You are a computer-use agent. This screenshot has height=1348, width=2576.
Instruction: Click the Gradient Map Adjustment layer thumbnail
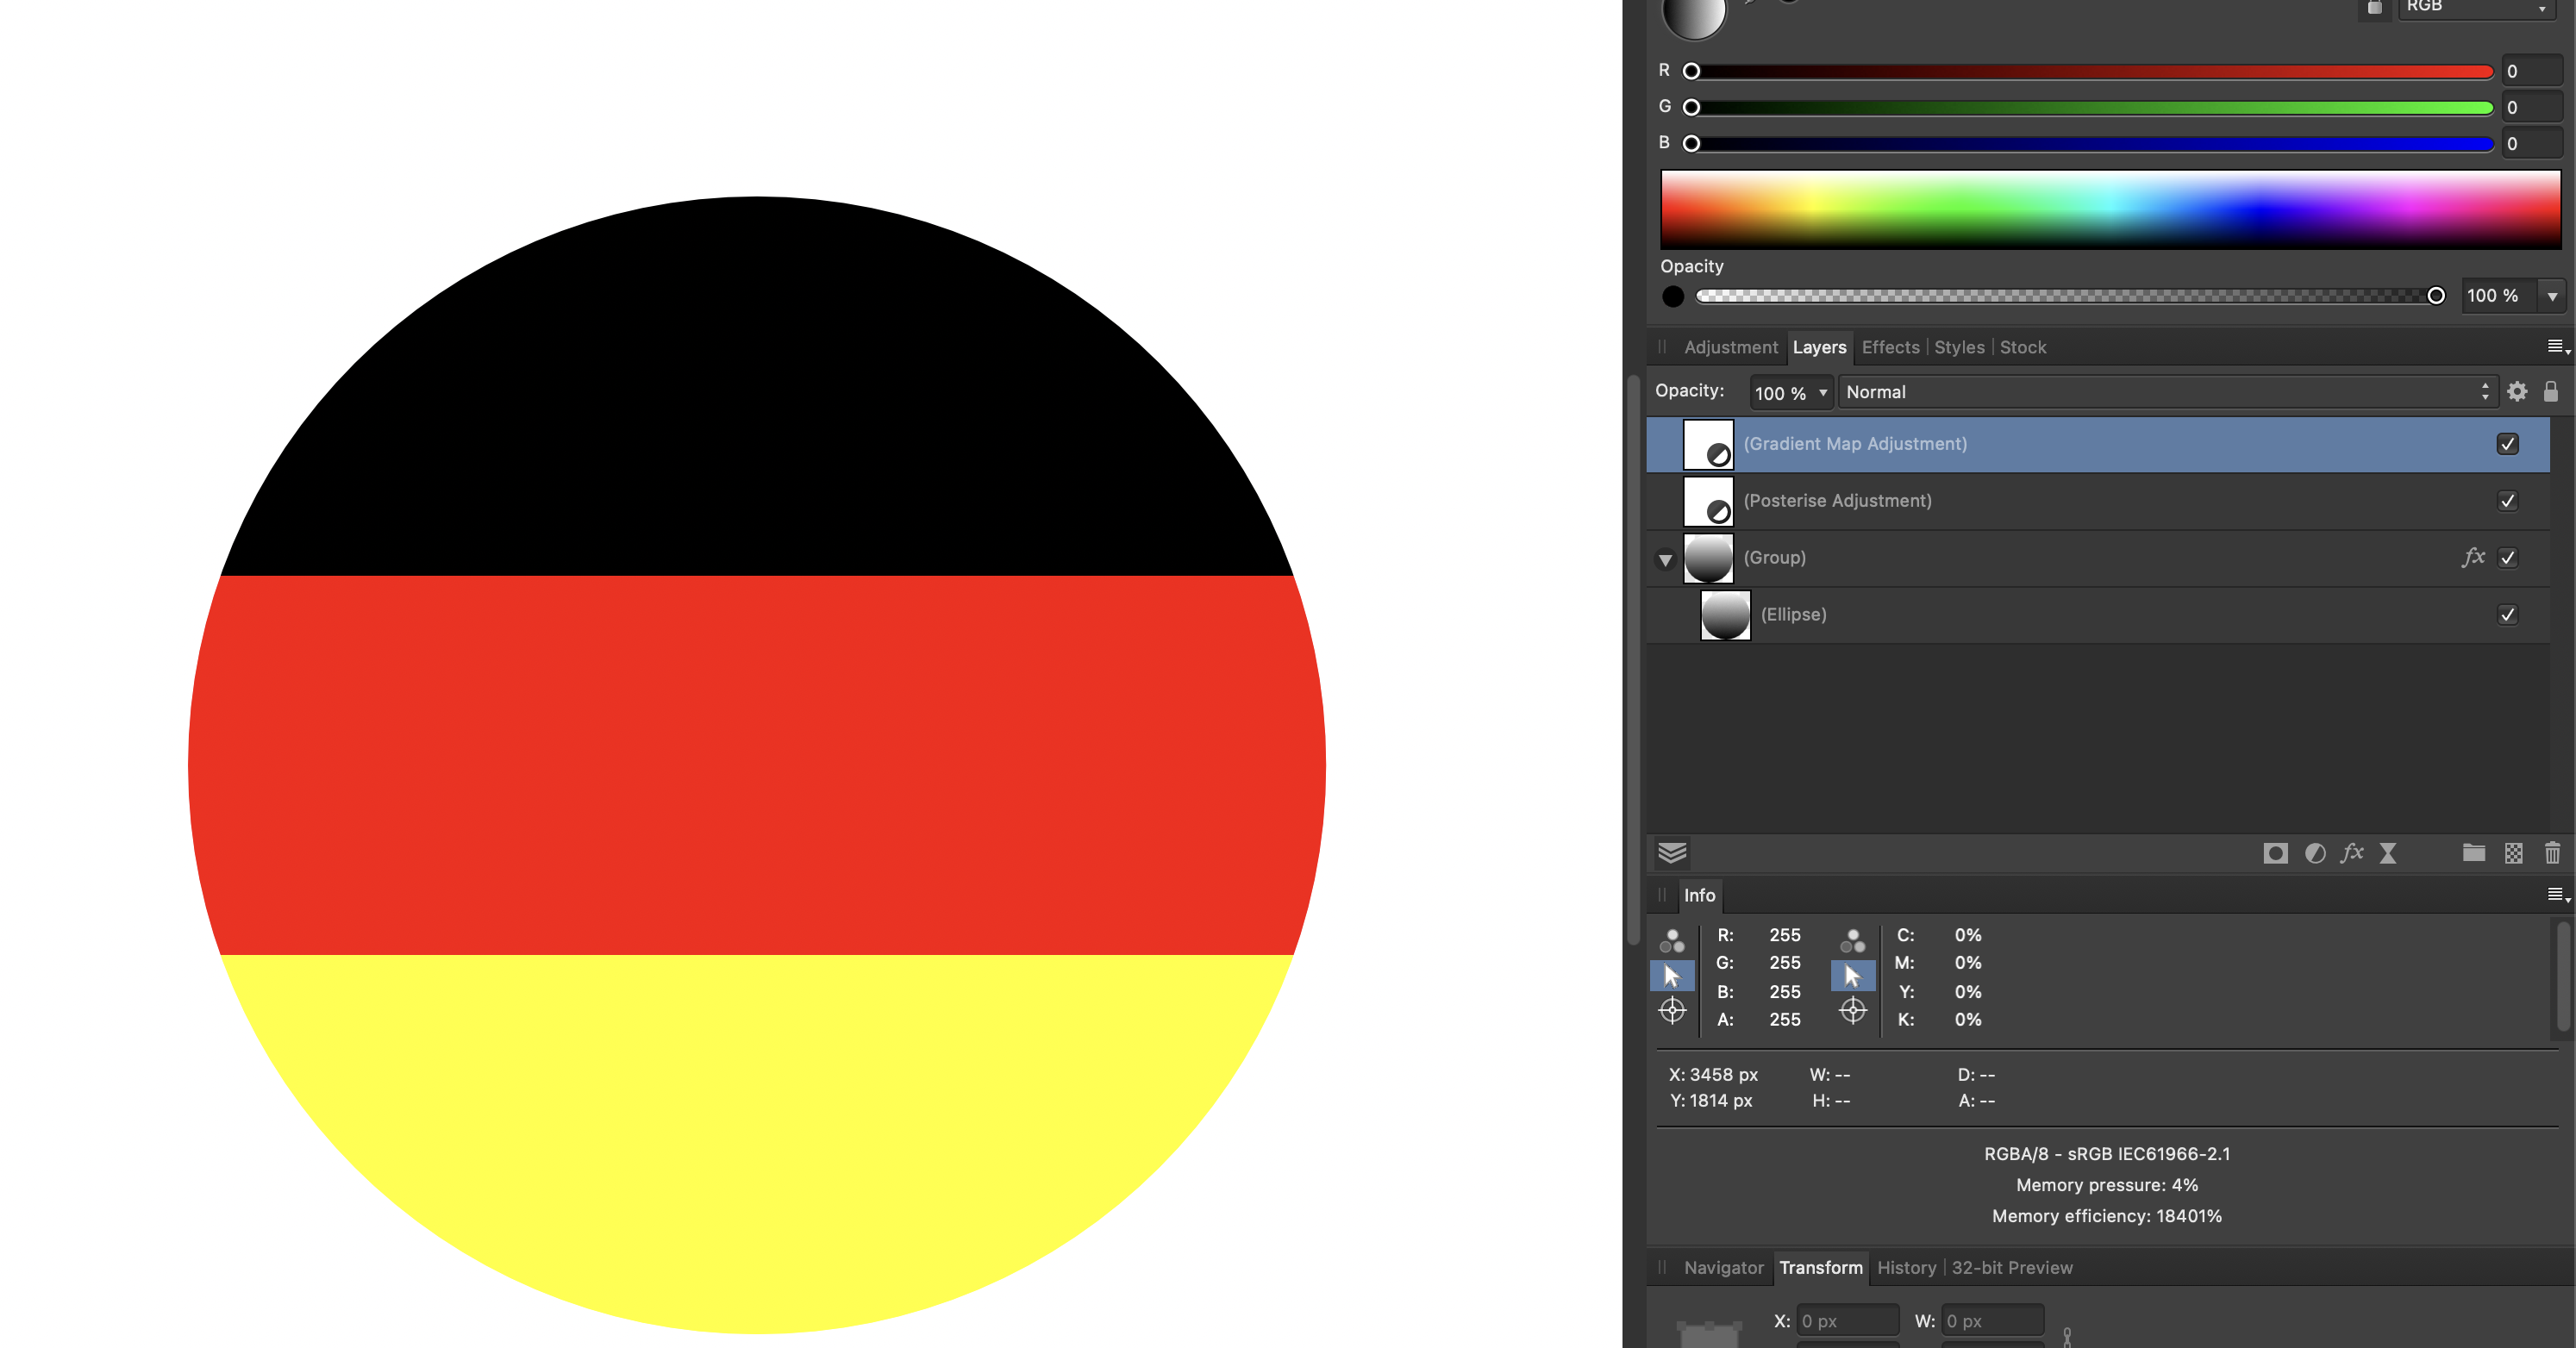[1708, 444]
